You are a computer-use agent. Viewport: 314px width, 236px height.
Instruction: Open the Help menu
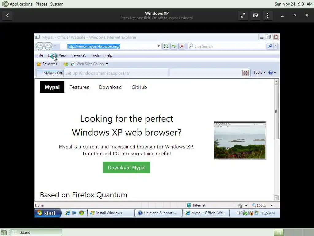(x=108, y=55)
